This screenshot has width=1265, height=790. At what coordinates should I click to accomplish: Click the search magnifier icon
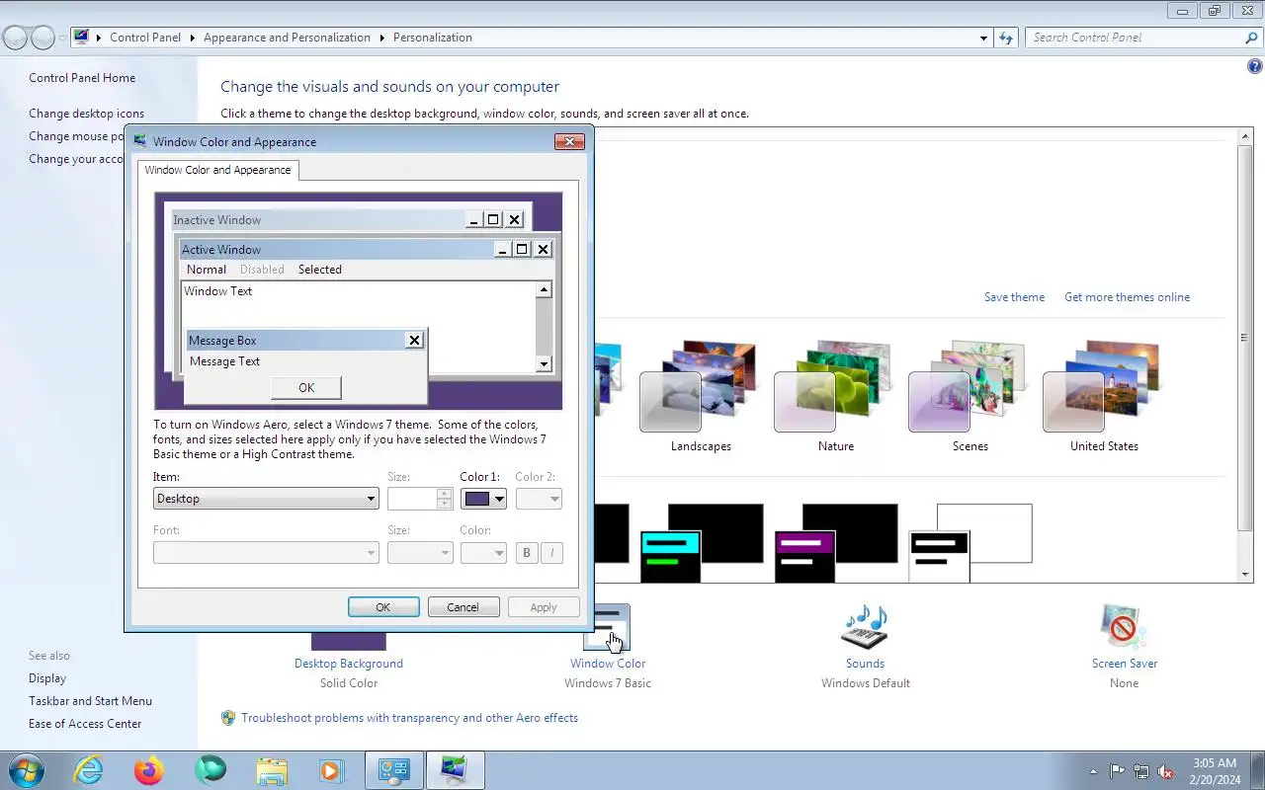1251,38
